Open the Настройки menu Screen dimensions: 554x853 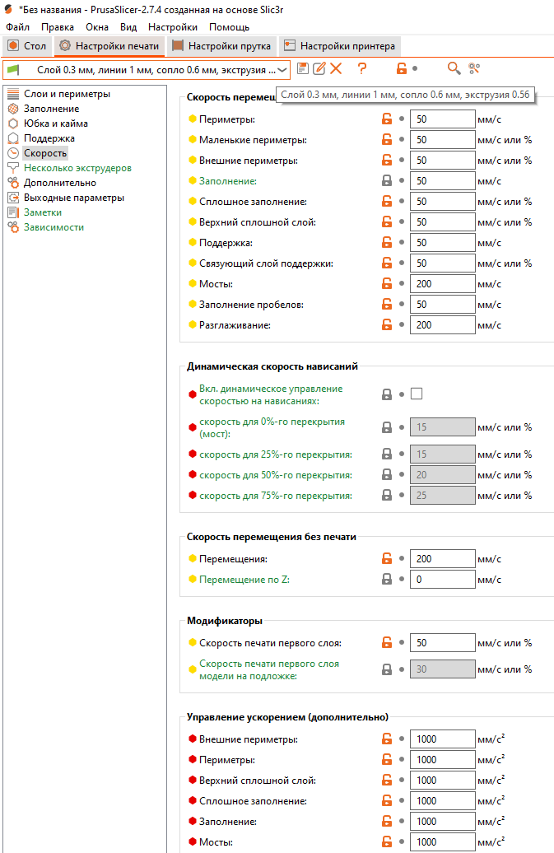(x=173, y=27)
